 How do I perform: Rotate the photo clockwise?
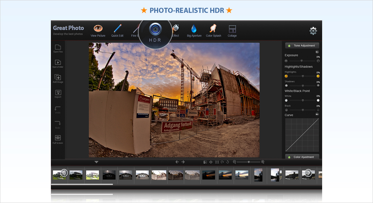click(x=222, y=162)
